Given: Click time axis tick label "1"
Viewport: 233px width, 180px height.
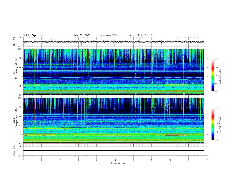Looking at the screenshot, I should (x=41, y=160).
